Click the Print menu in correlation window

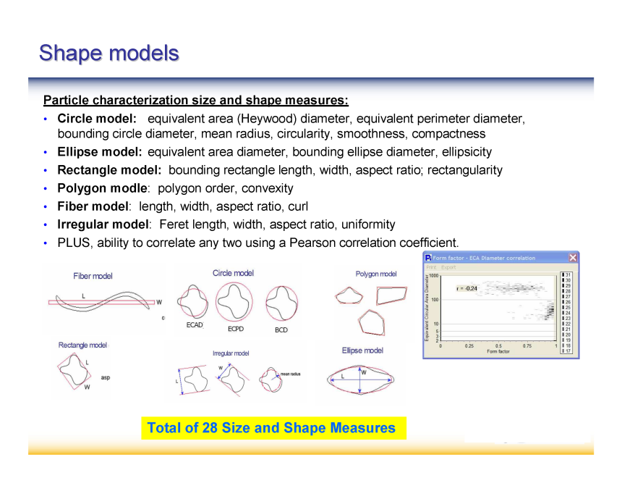431,267
